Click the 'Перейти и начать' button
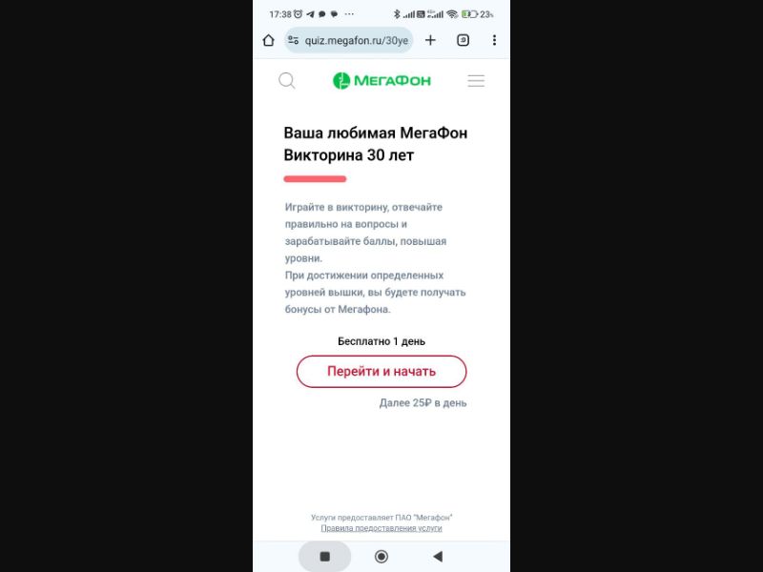This screenshot has height=572, width=763. 381,372
